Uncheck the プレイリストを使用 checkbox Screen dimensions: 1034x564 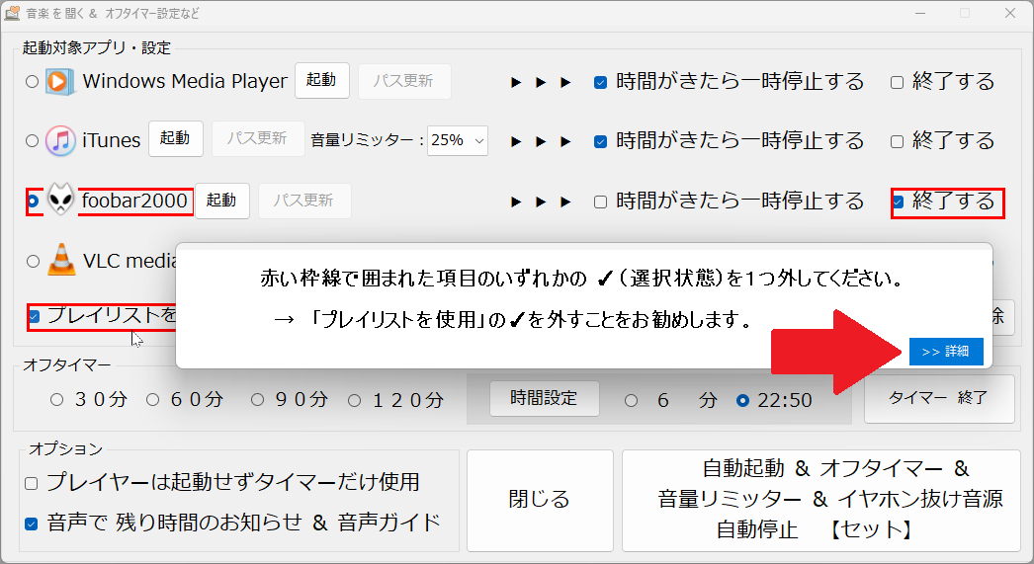tap(35, 317)
